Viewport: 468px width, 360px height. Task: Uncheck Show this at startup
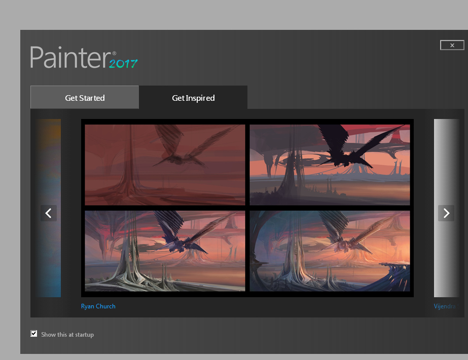click(x=34, y=334)
